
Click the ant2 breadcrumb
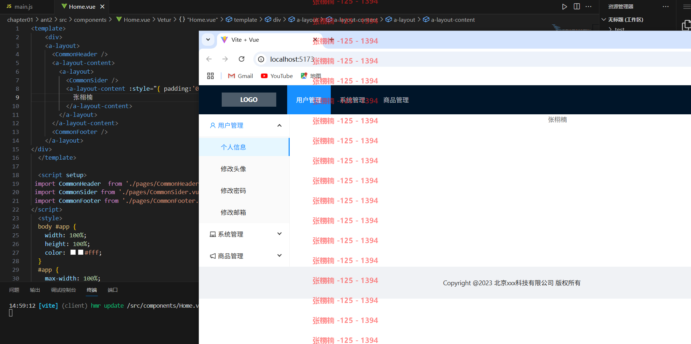click(x=46, y=20)
